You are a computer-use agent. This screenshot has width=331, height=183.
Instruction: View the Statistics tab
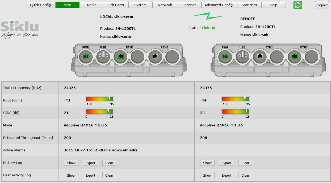coord(249,5)
